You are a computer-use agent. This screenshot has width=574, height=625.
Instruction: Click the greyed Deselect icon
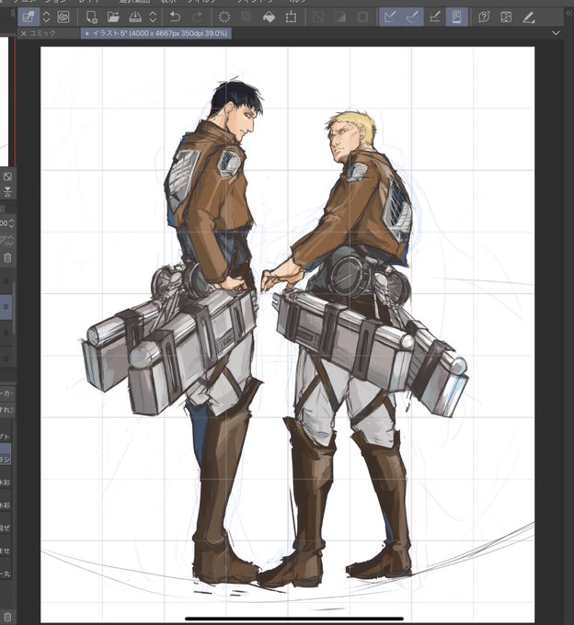coord(318,17)
